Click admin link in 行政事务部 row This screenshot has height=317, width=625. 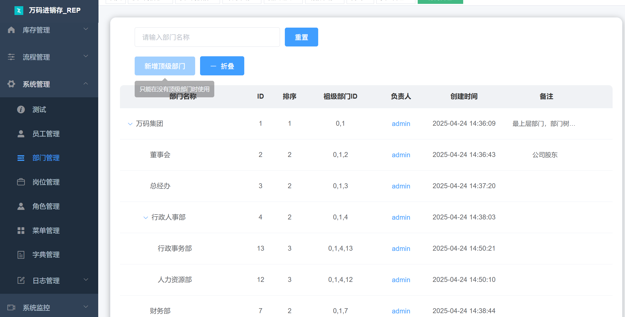401,249
